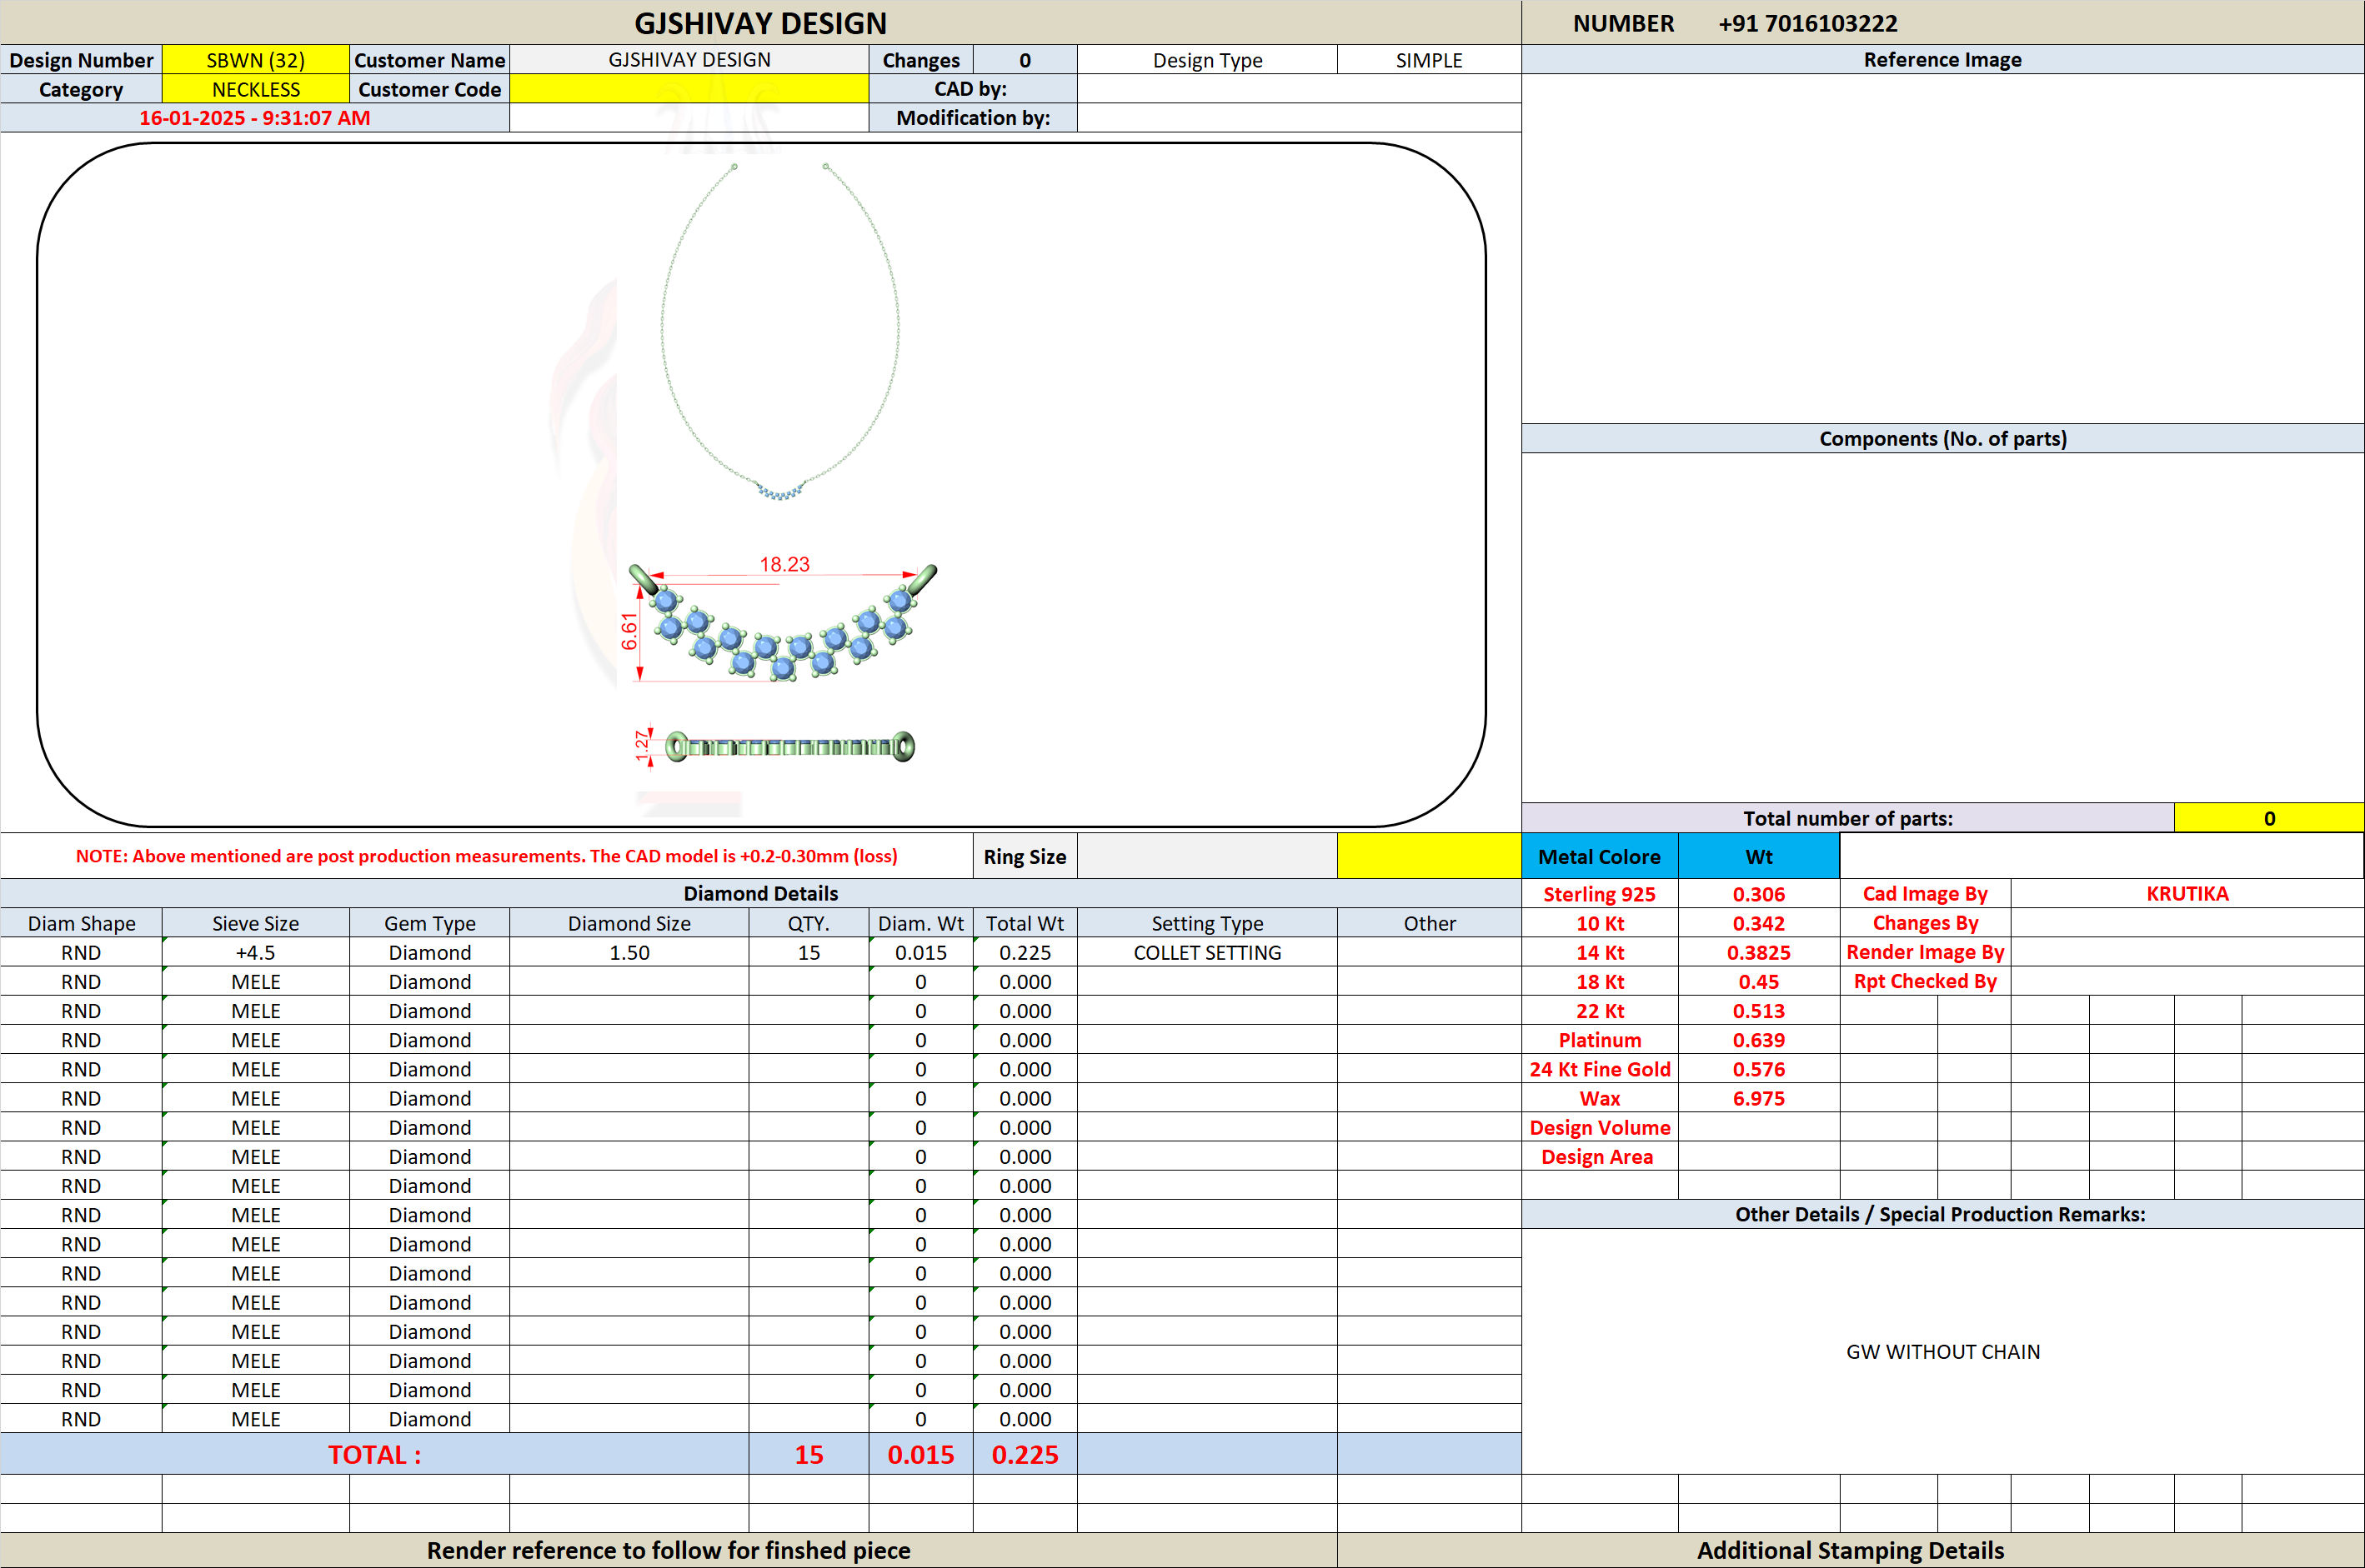Click the Rpt Checked By label
Image resolution: width=2365 pixels, height=1568 pixels.
click(x=1925, y=982)
